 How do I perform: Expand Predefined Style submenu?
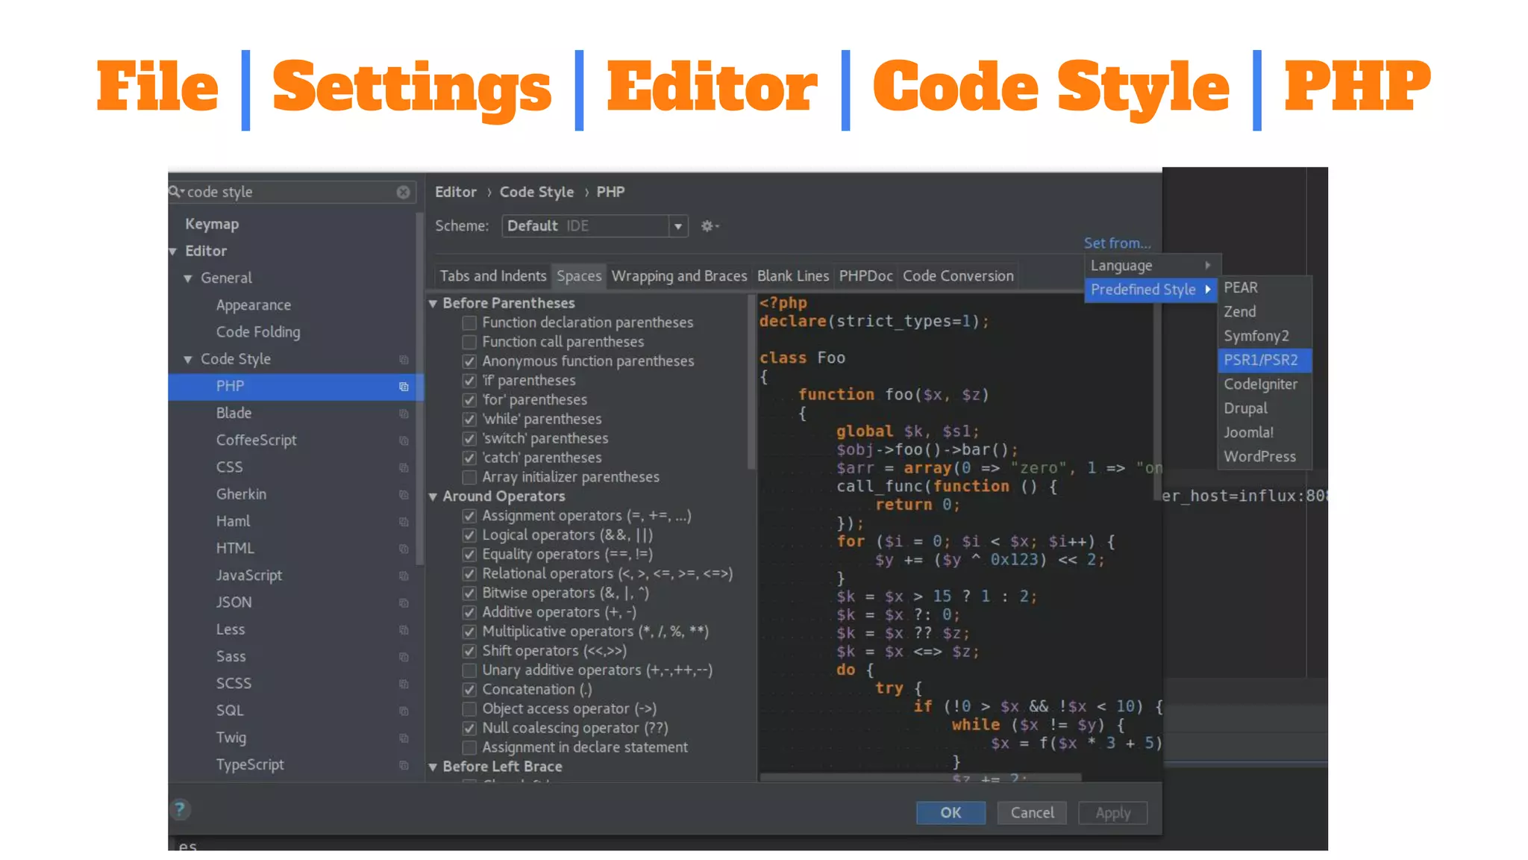pos(1150,290)
